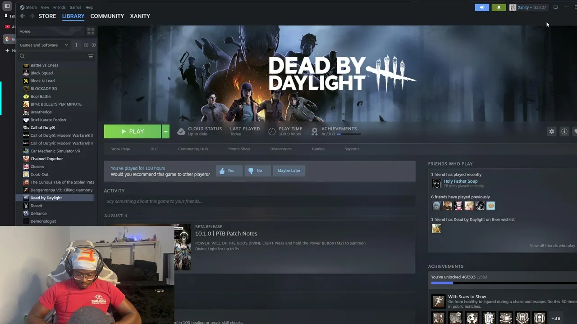The width and height of the screenshot is (577, 324).
Task: Launch Dead by Daylight with Play
Action: click(x=133, y=131)
